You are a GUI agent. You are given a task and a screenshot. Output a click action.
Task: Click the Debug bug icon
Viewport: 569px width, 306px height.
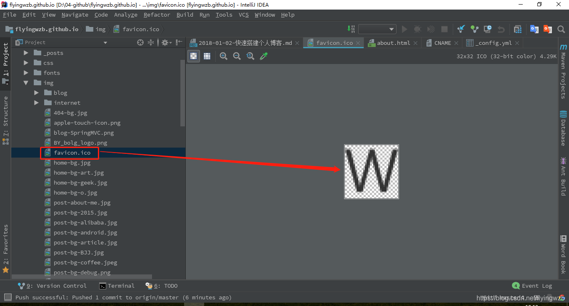pos(417,29)
